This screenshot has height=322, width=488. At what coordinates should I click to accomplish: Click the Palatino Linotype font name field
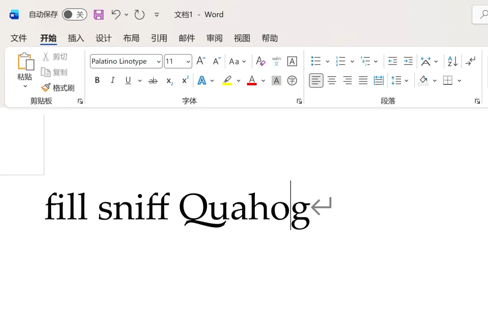122,61
